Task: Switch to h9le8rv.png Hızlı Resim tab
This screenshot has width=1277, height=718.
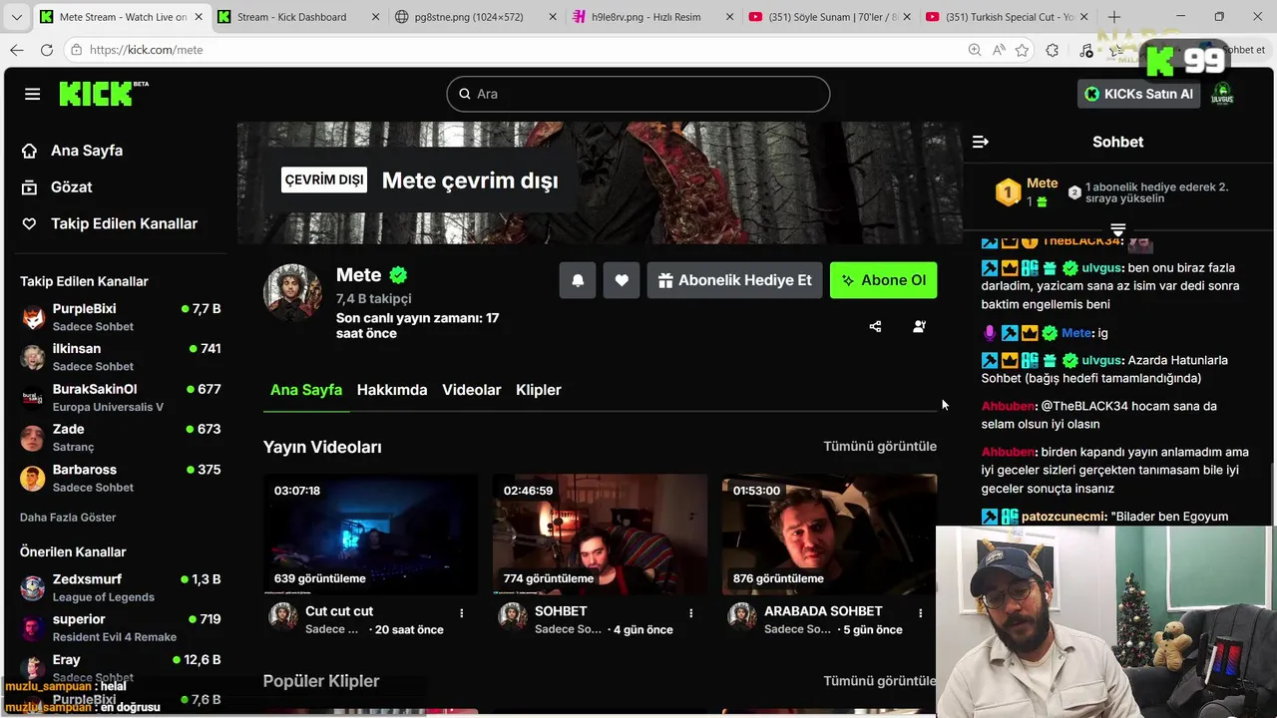Action: (653, 17)
